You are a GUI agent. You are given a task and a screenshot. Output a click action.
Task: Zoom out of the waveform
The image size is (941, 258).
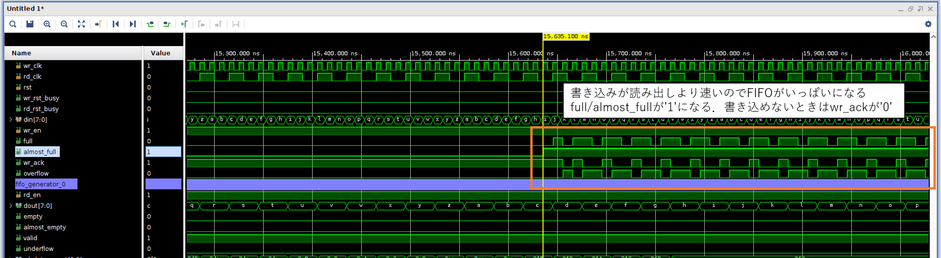64,24
